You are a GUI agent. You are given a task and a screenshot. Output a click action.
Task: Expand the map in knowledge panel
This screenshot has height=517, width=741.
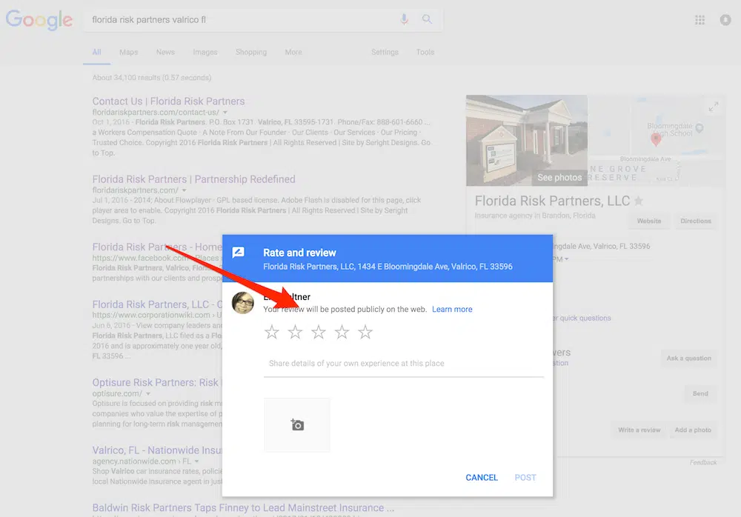coord(713,107)
